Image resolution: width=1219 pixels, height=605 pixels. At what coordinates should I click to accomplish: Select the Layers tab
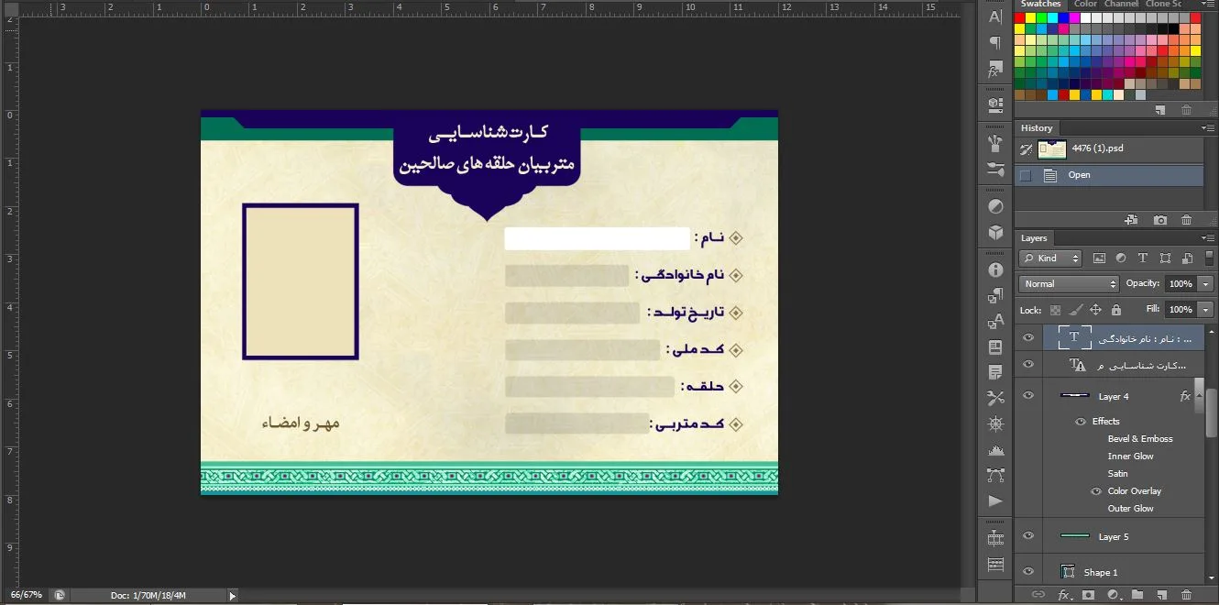pyautogui.click(x=1034, y=238)
